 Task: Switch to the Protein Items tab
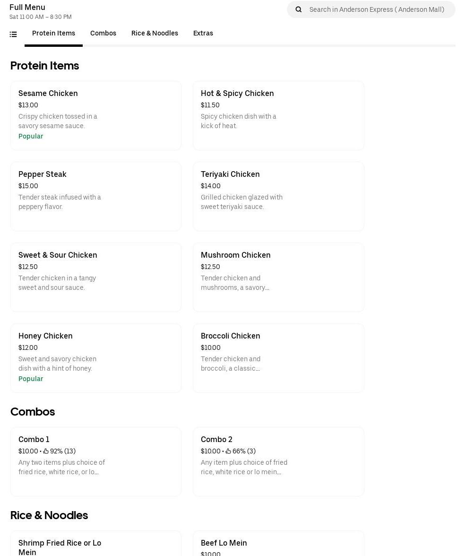click(53, 34)
